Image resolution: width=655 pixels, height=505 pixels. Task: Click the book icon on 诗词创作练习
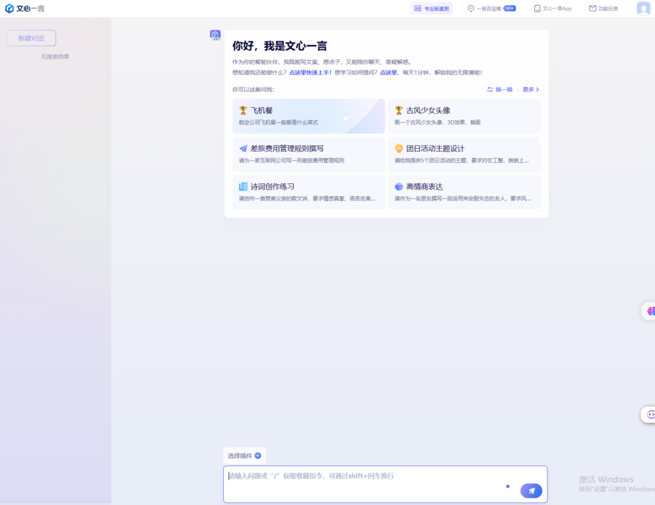point(243,187)
